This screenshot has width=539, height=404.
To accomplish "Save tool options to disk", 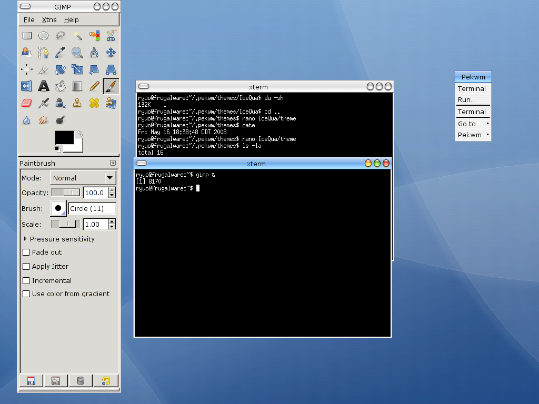I will click(x=31, y=381).
